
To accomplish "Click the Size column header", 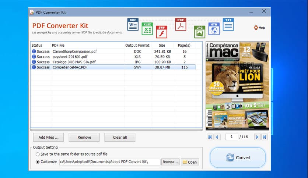I will pyautogui.click(x=162, y=45).
